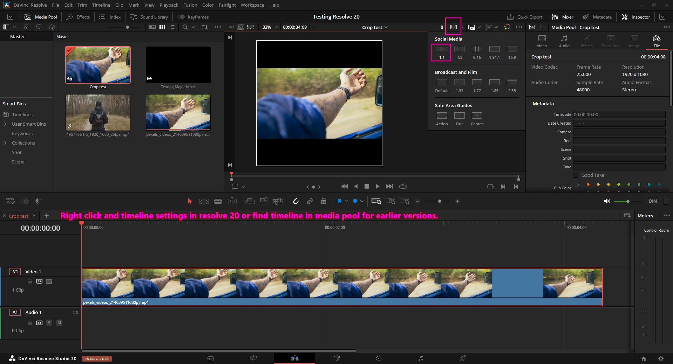Stop playback
This screenshot has width=673, height=364.
(x=367, y=187)
